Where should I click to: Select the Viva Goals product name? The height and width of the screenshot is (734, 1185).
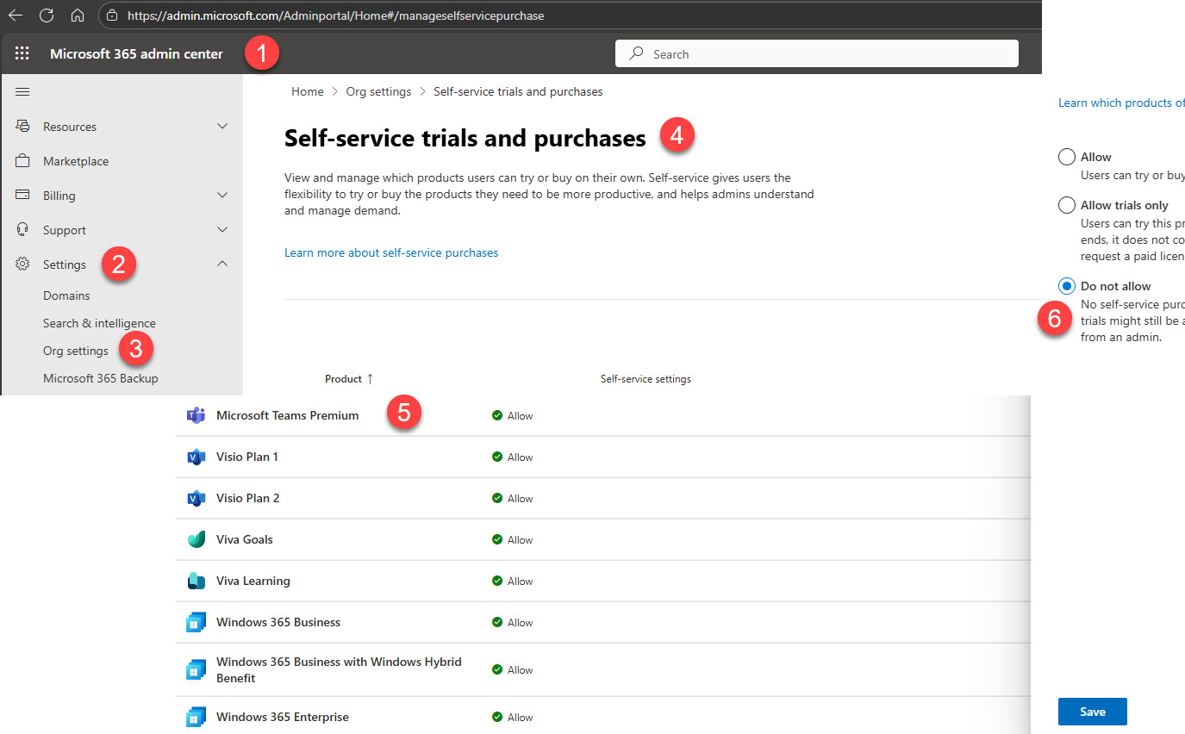(x=244, y=539)
